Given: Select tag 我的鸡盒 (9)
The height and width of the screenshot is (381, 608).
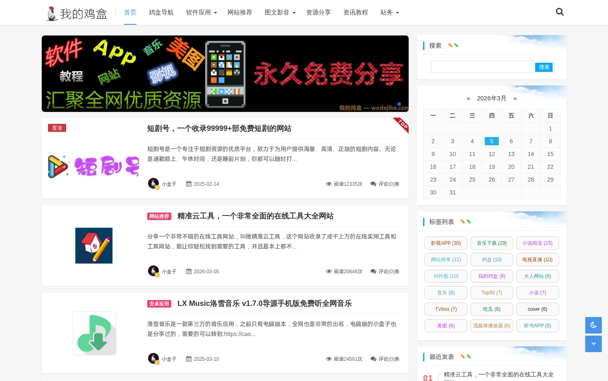Looking at the screenshot, I should [492, 276].
